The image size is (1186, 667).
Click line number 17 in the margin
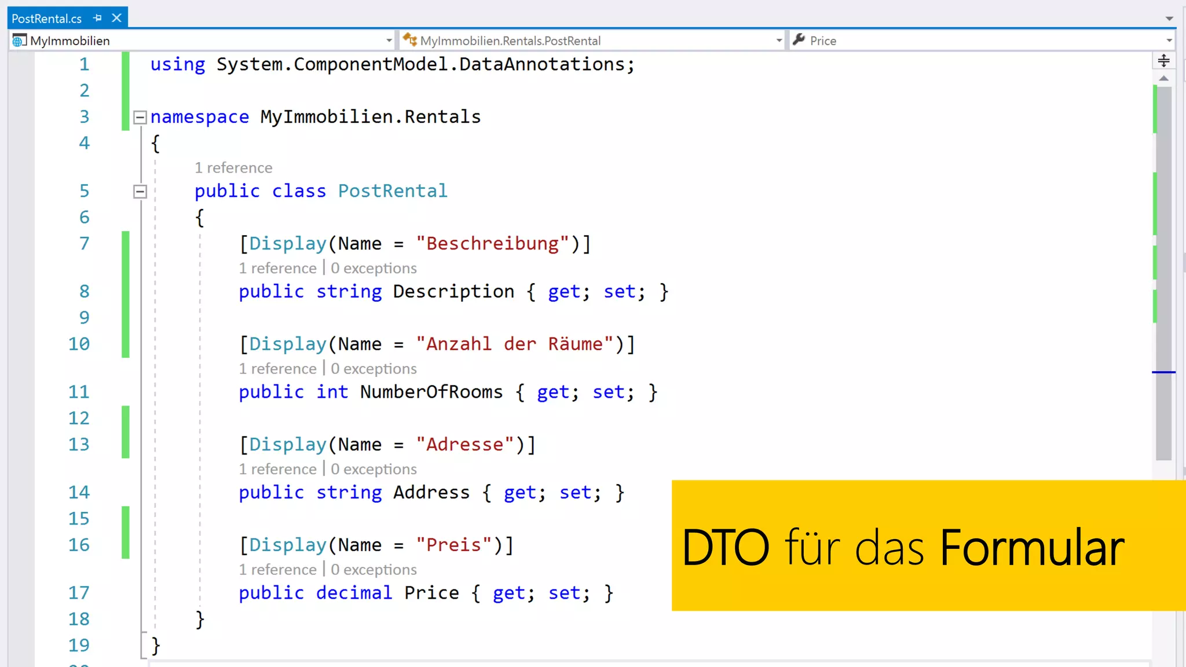coord(79,593)
